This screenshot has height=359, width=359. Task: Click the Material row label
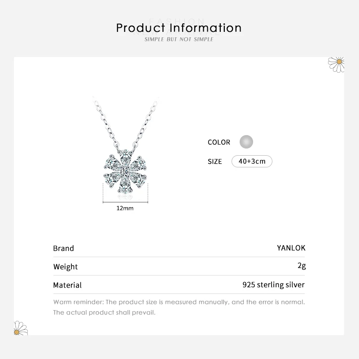[67, 285]
